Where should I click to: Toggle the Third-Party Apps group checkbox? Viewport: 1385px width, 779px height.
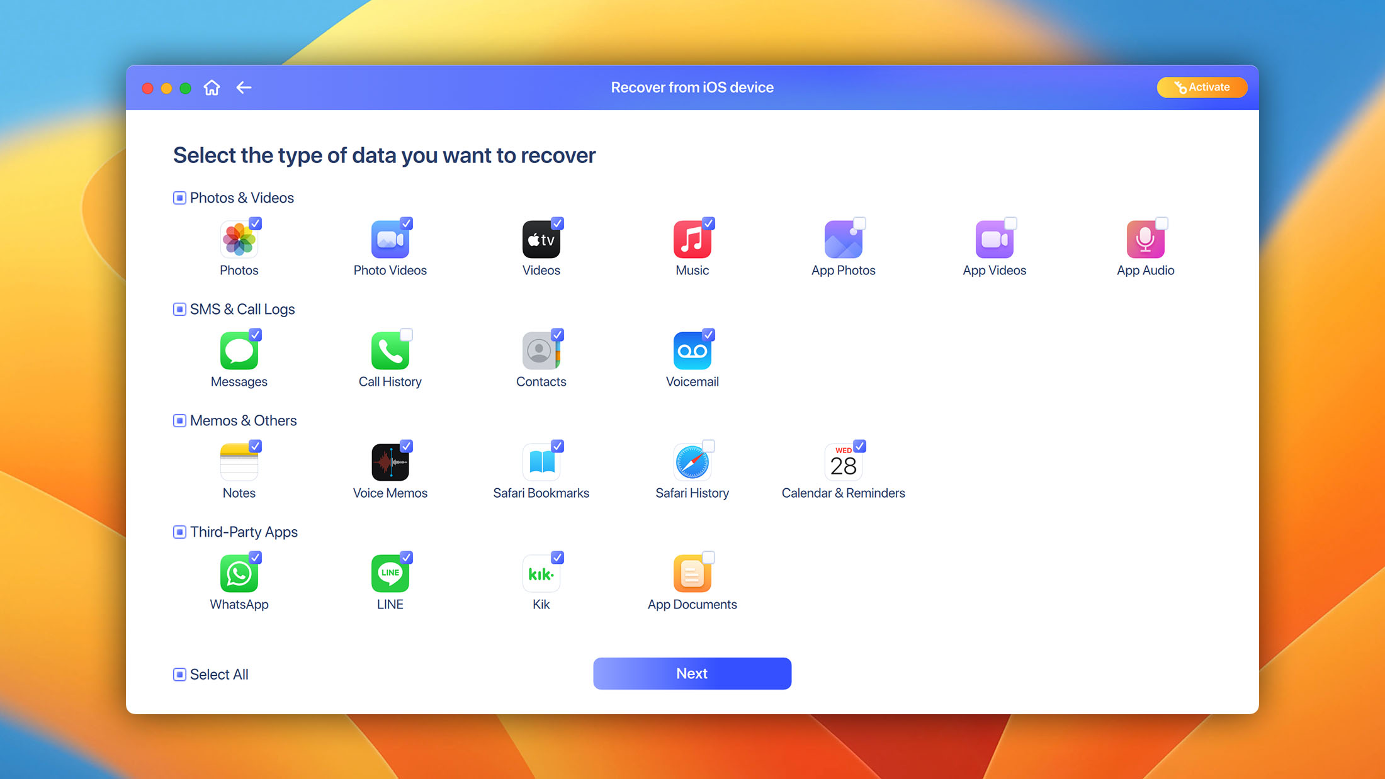[x=179, y=532]
